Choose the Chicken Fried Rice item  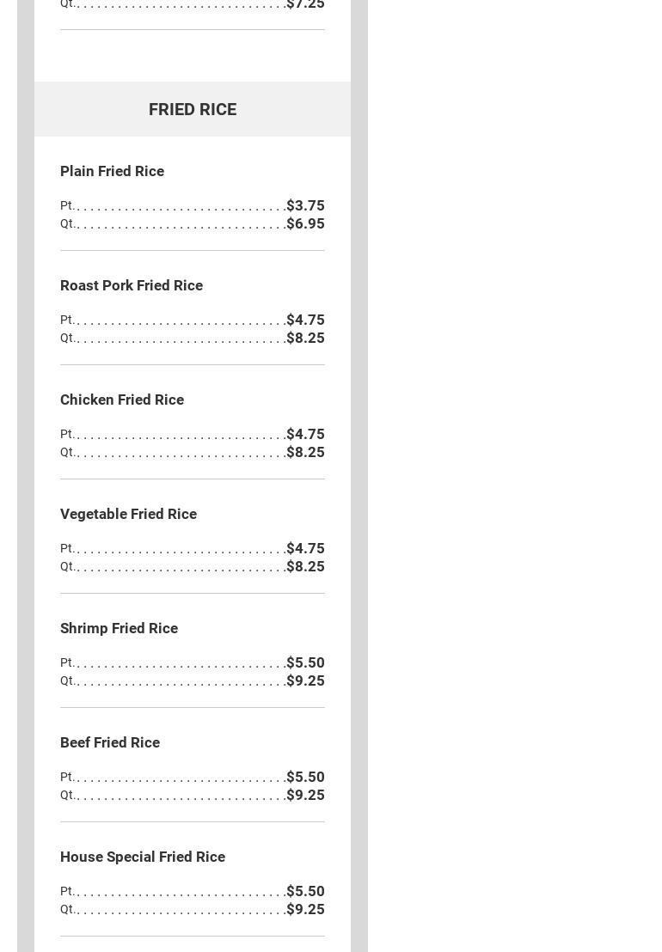click(122, 400)
